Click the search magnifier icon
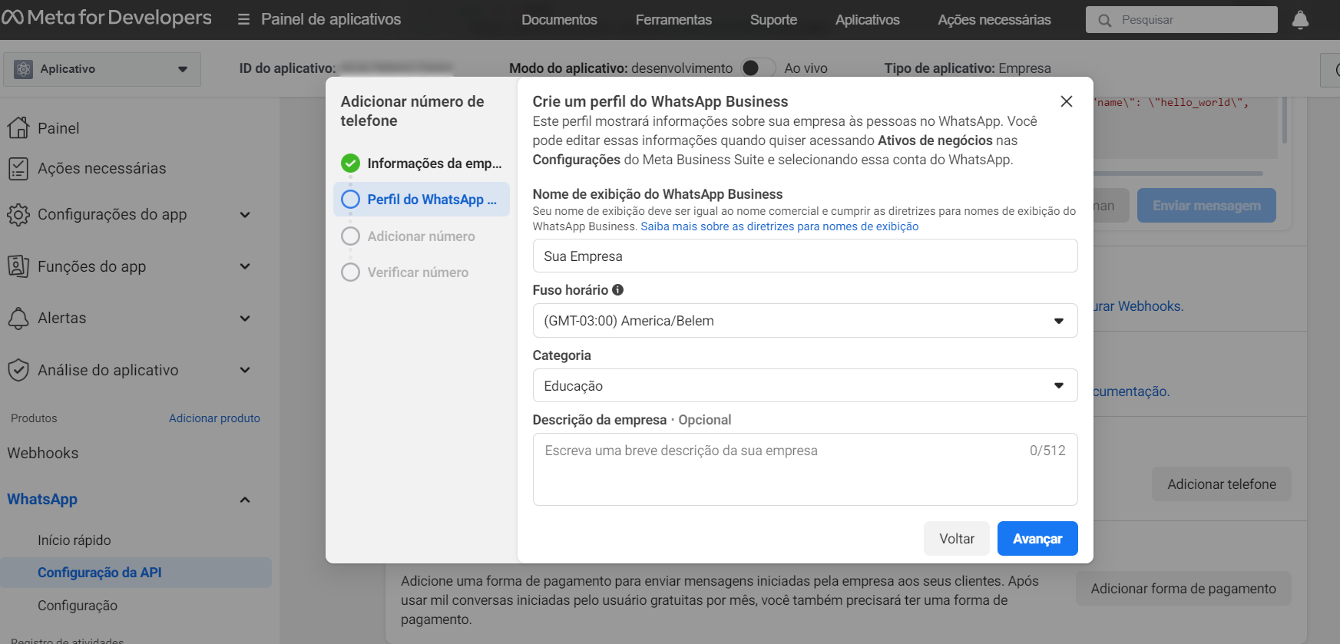The width and height of the screenshot is (1340, 644). click(1104, 20)
